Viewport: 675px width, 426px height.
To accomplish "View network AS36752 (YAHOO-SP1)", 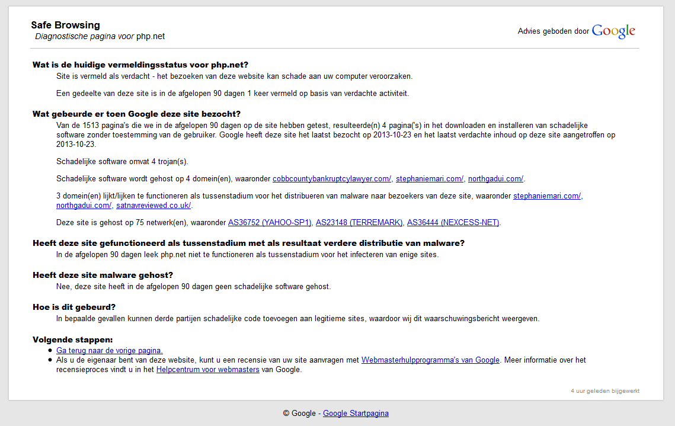I will coord(270,223).
